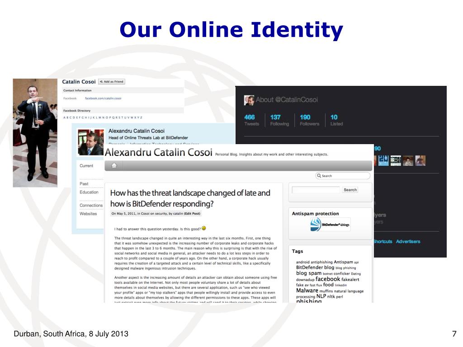Click the Antispam protection heading
Screen dimensions: 463x347
tap(315, 214)
